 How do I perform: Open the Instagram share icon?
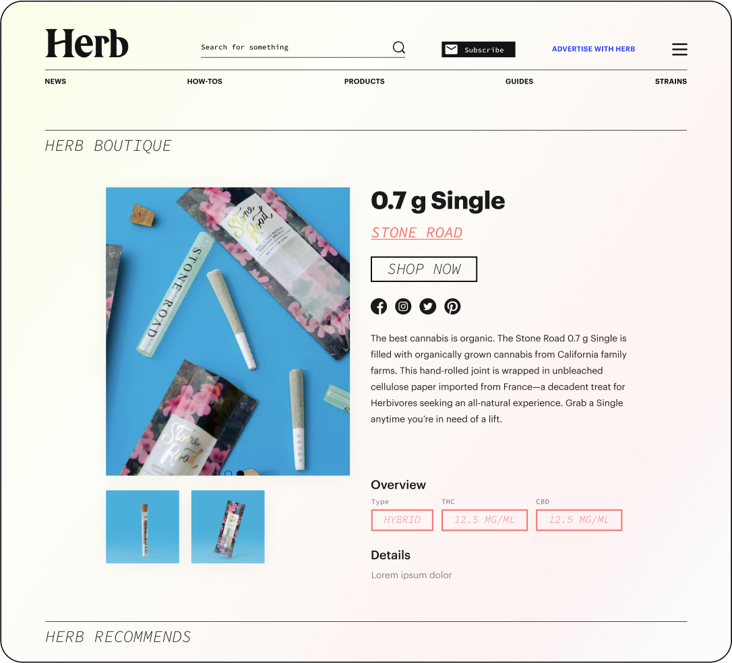click(x=403, y=306)
